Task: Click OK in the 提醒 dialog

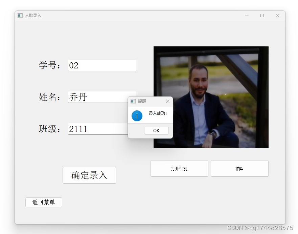Action: point(156,130)
